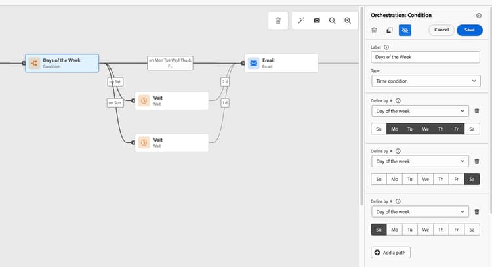Open the Type dropdown showing Time condition
The image size is (492, 267).
pos(426,81)
